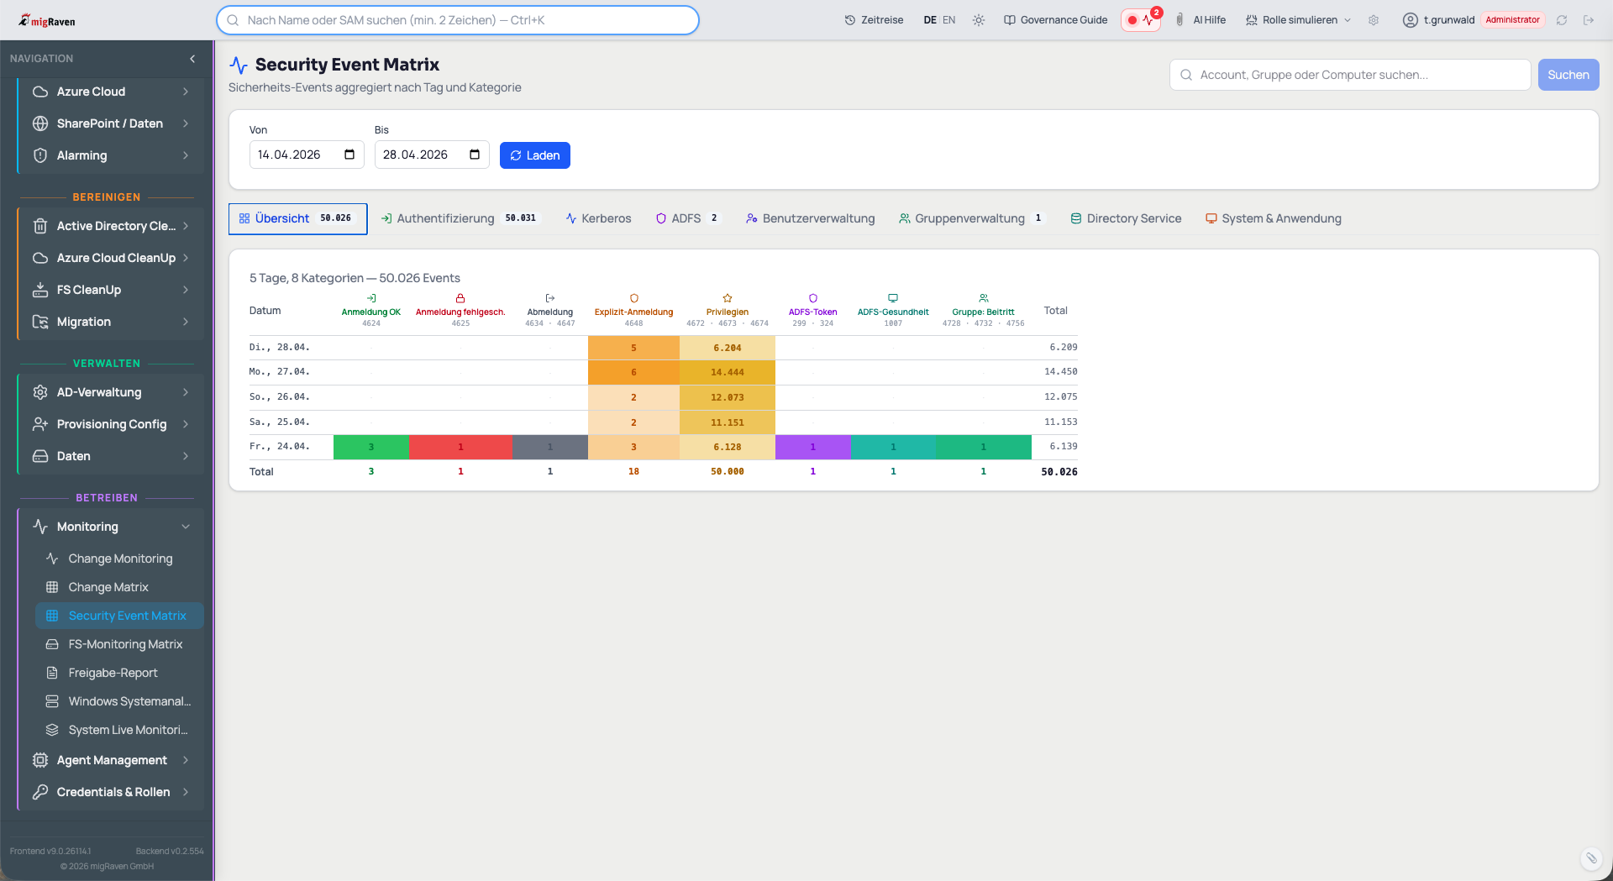Click the paperclip icon at bottom right

(x=1591, y=857)
